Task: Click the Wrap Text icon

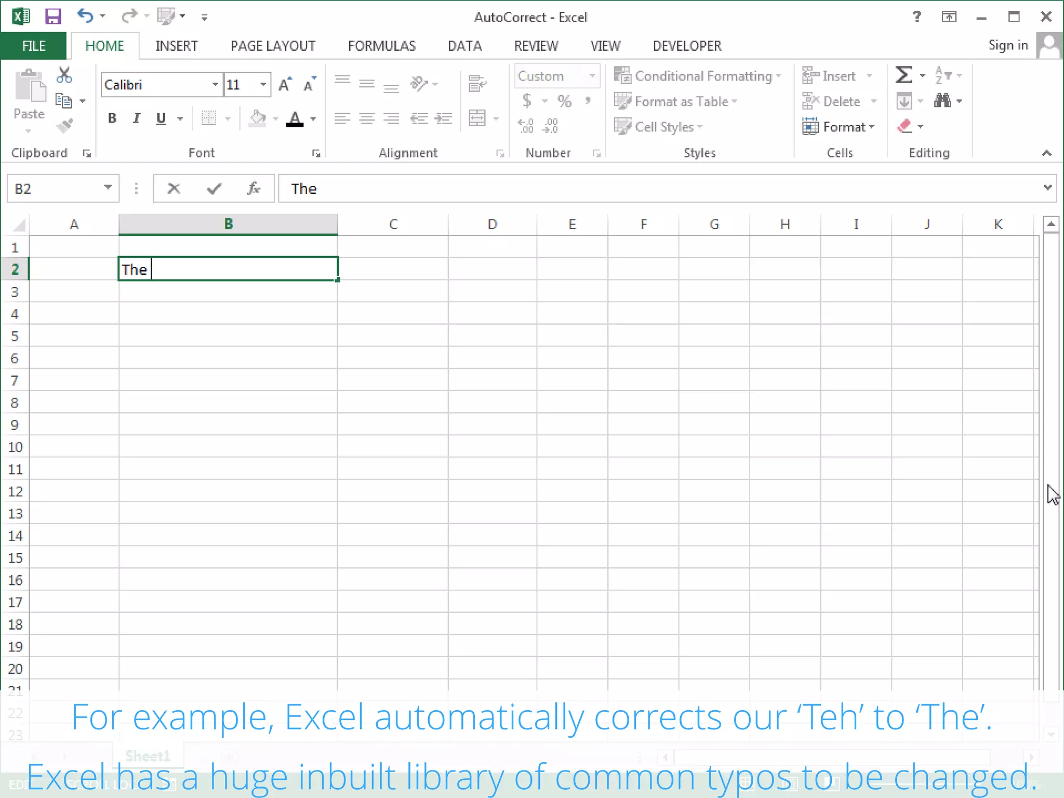Action: point(477,83)
